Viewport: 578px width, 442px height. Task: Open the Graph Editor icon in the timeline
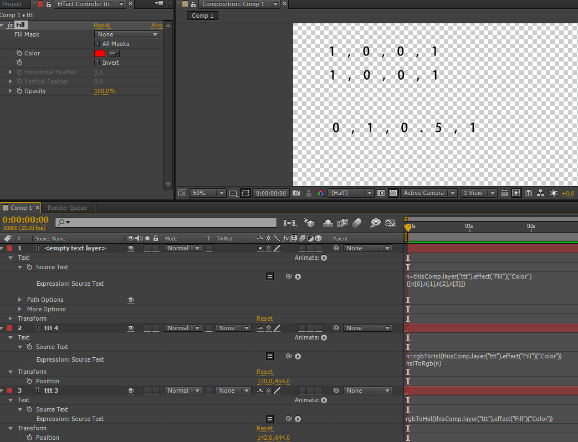391,223
